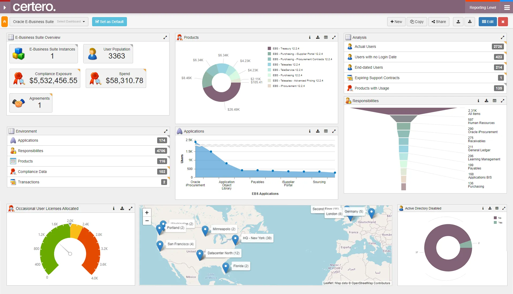Show info for Applications chart
Viewport: 513px width, 294px height.
click(x=310, y=131)
